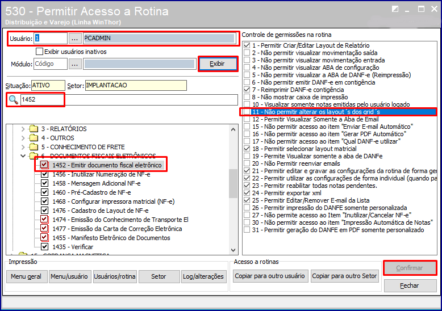Select 27 - Não permite acesso Inutilizar/Cancelar NF-e
Image resolution: width=442 pixels, height=311 pixels.
[332, 215]
